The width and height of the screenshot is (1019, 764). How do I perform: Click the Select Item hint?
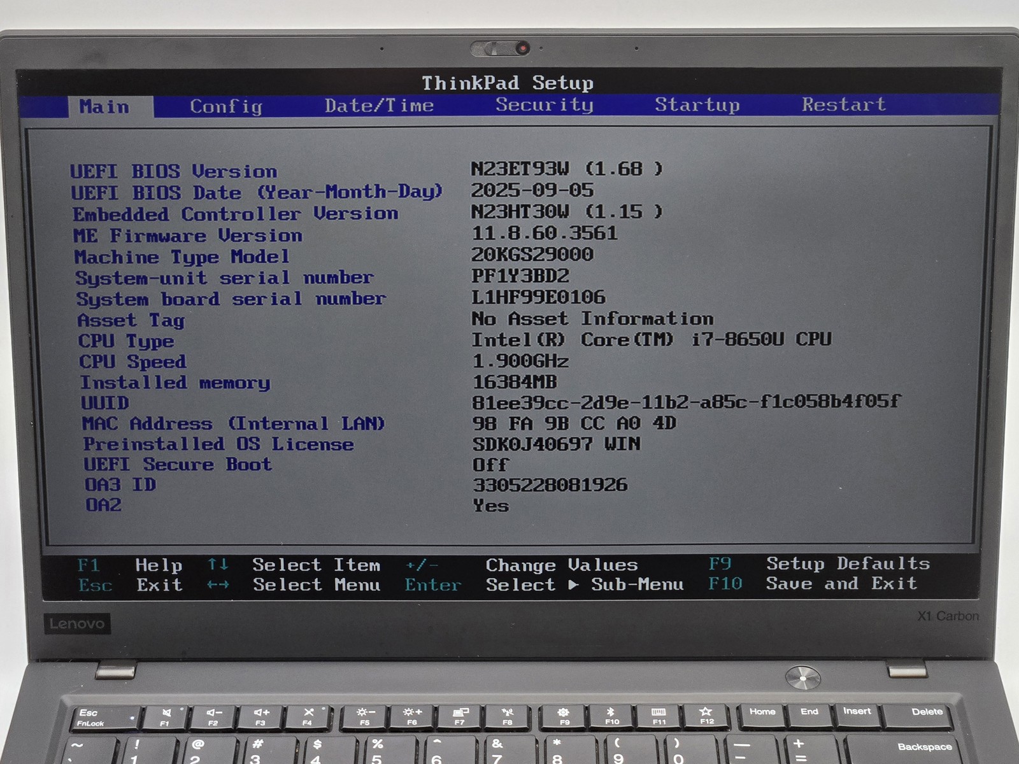tap(317, 565)
